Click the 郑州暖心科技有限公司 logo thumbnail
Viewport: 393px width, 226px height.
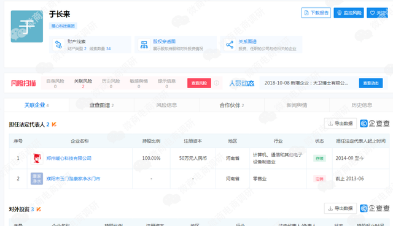37,158
